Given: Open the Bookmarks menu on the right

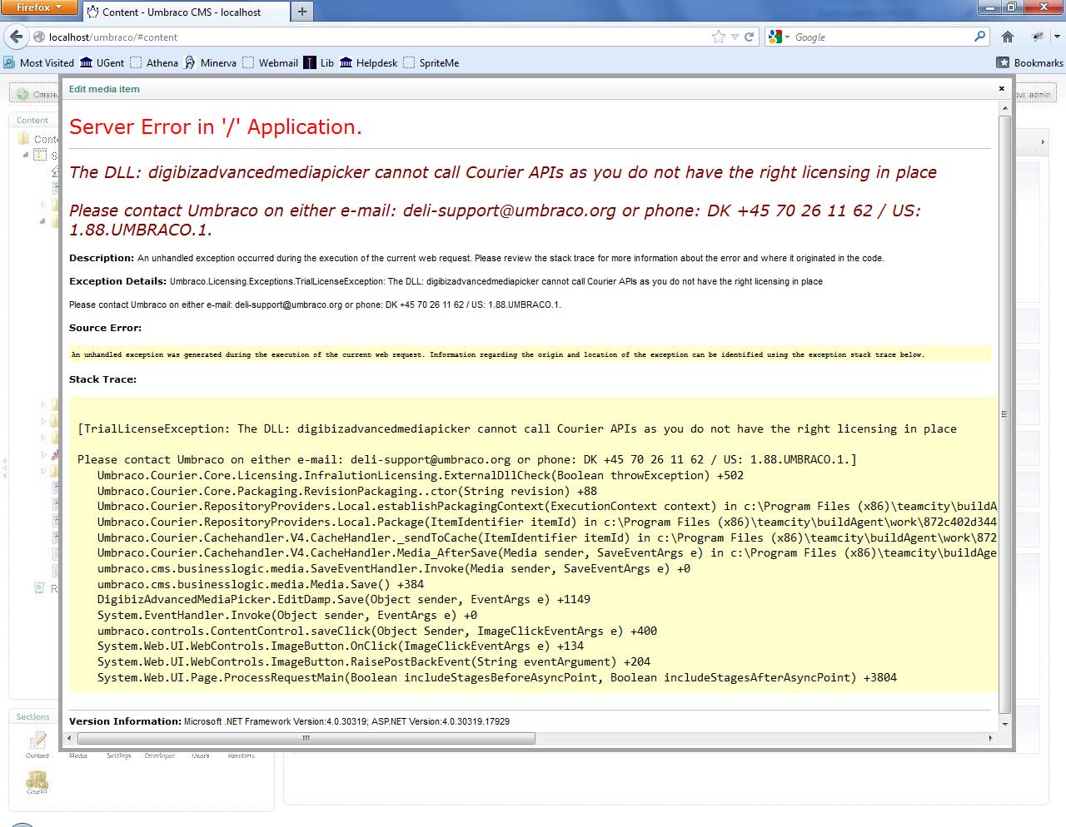Looking at the screenshot, I should [x=1030, y=62].
